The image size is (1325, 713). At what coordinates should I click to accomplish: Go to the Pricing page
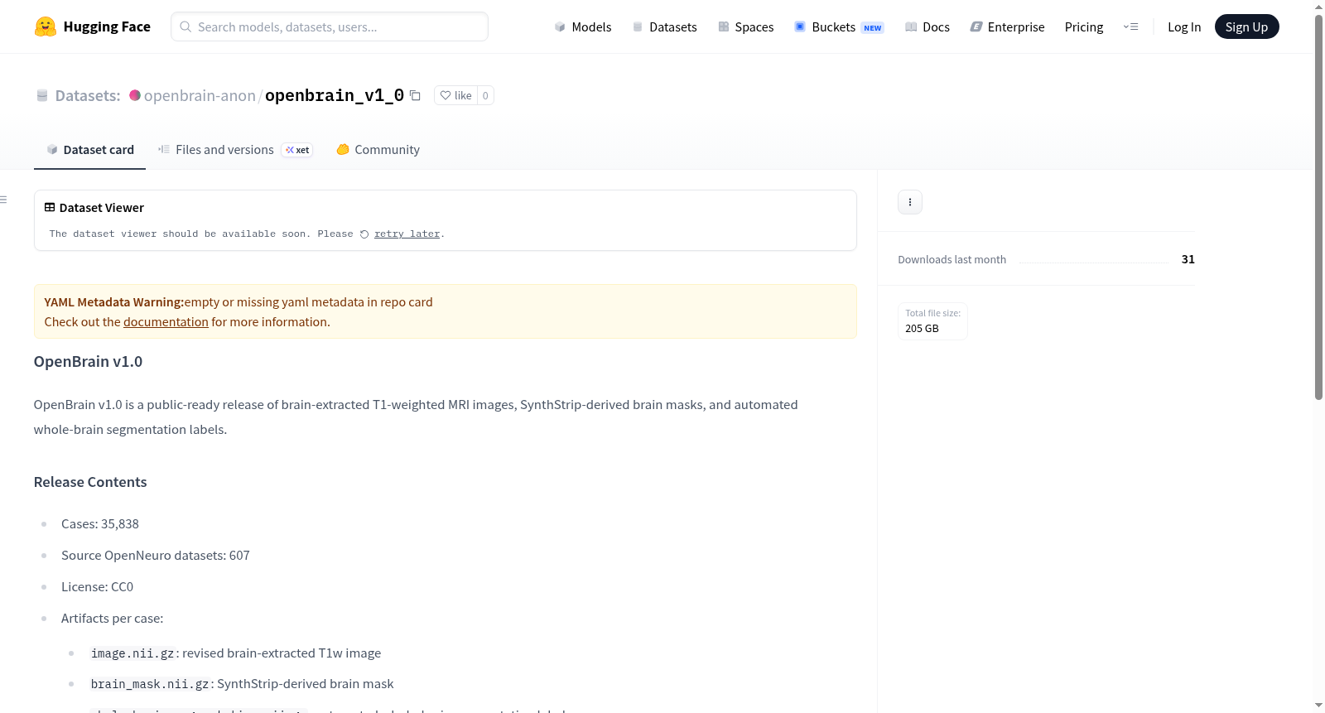click(x=1084, y=26)
